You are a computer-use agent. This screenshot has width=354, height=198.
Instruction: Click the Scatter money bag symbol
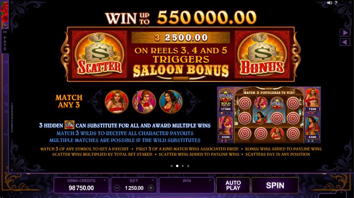[99, 54]
